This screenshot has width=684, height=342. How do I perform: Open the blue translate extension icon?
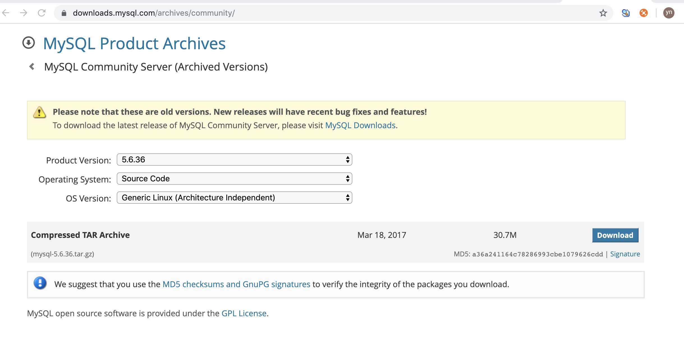626,13
